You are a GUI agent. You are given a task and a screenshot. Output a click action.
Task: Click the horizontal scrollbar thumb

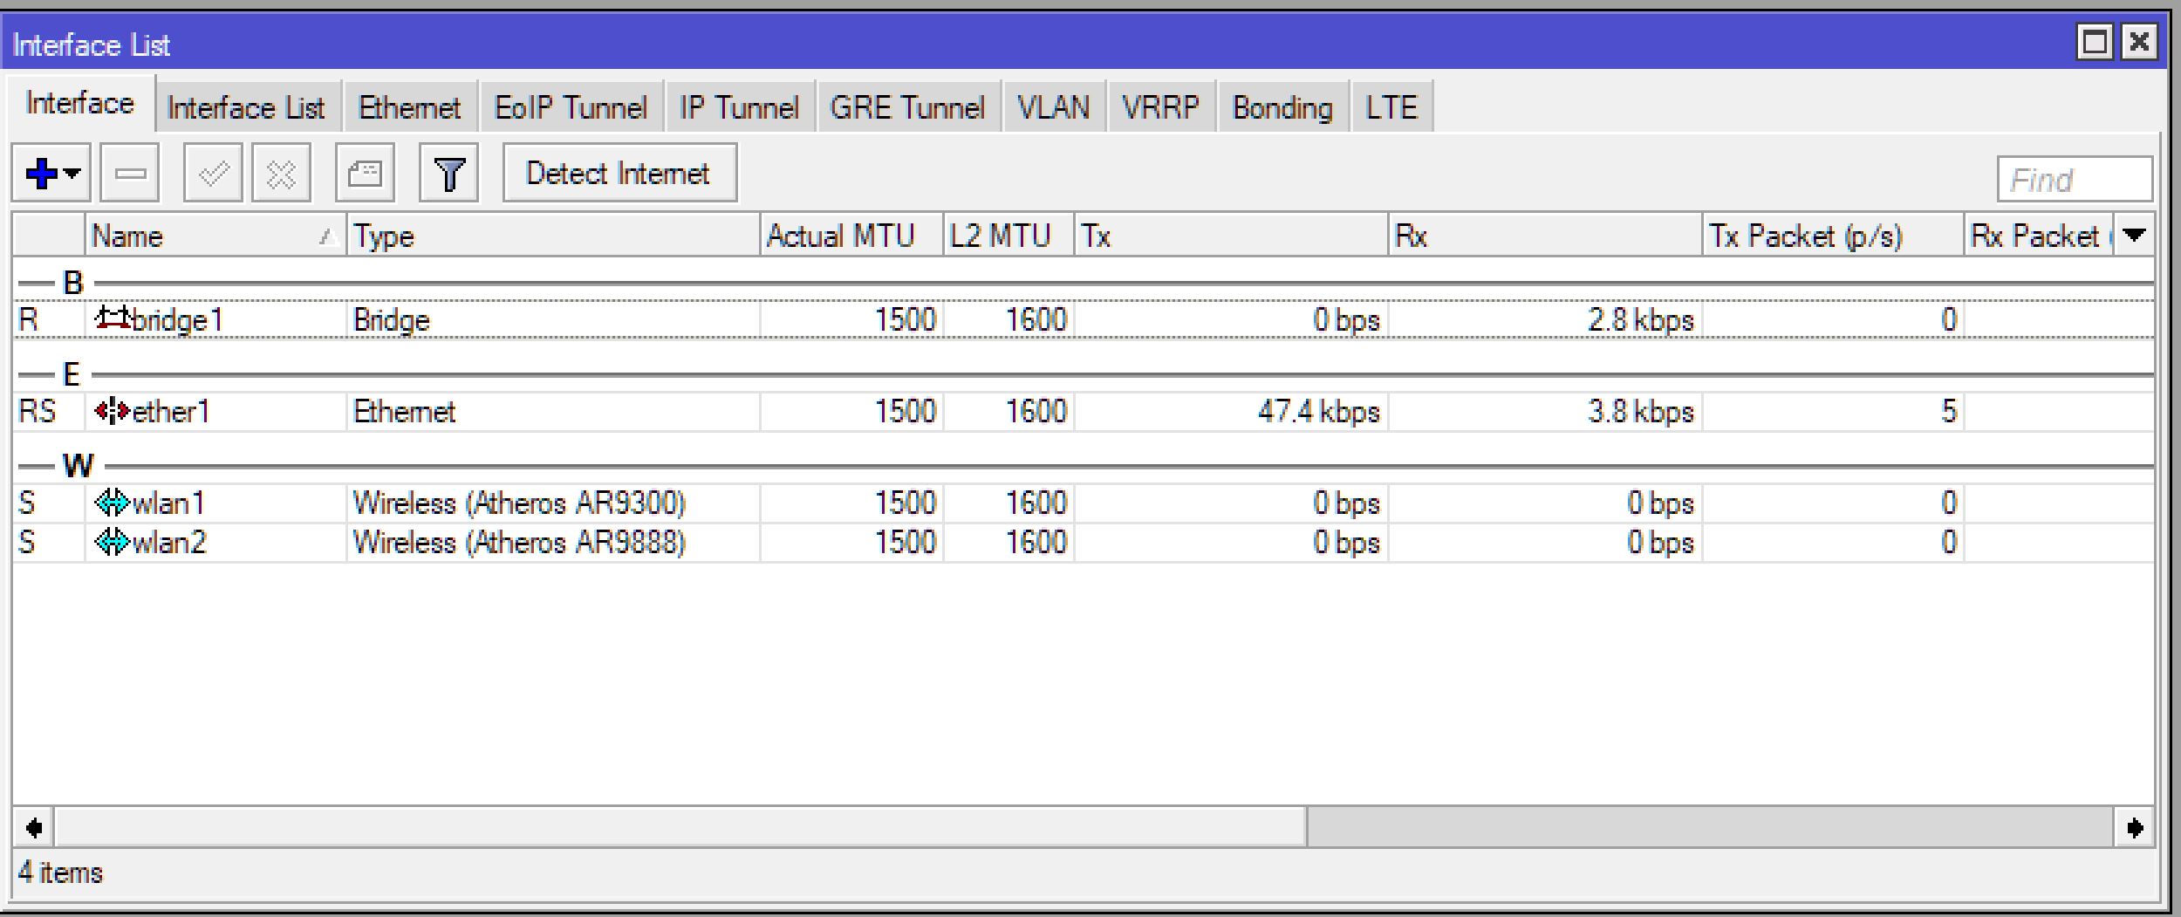point(680,827)
